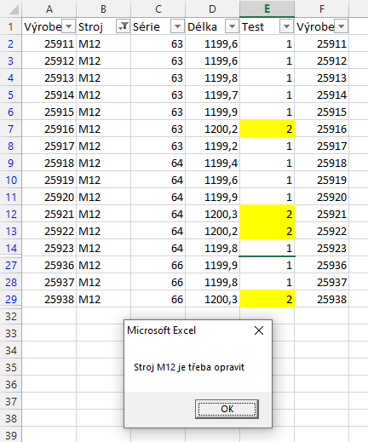Screen dimensions: 368x442
Task: Select cell 25915 in column F
Action: tap(322, 112)
